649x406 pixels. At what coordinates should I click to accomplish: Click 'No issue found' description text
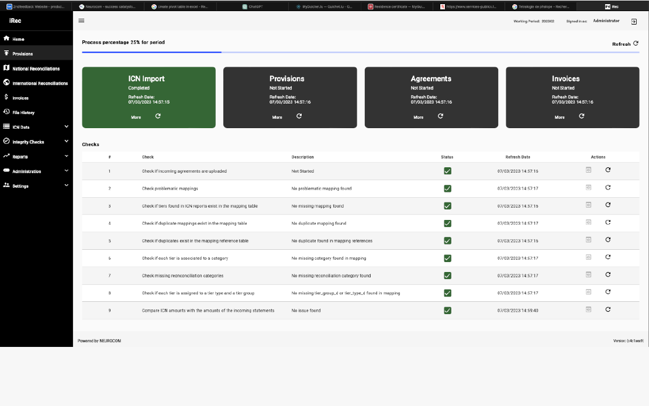coord(306,310)
